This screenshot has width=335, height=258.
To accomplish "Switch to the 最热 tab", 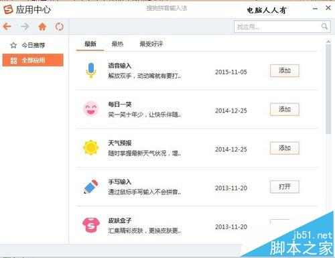I will pyautogui.click(x=117, y=44).
